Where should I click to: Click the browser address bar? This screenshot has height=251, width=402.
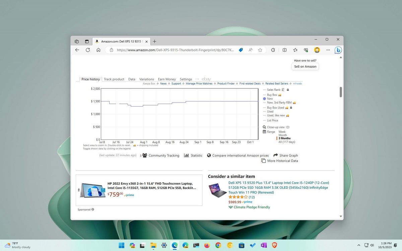click(174, 50)
